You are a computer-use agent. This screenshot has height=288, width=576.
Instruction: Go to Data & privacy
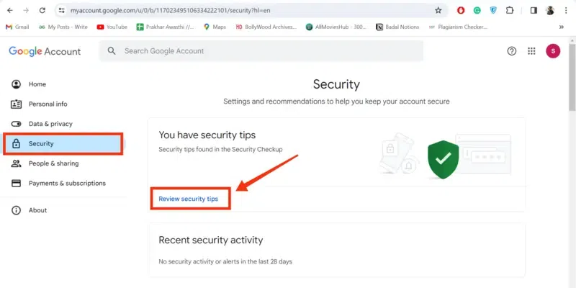coord(50,124)
